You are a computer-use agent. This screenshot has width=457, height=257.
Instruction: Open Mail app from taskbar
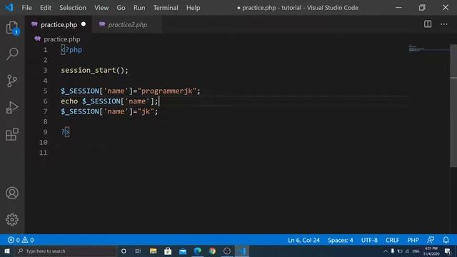coord(183,251)
